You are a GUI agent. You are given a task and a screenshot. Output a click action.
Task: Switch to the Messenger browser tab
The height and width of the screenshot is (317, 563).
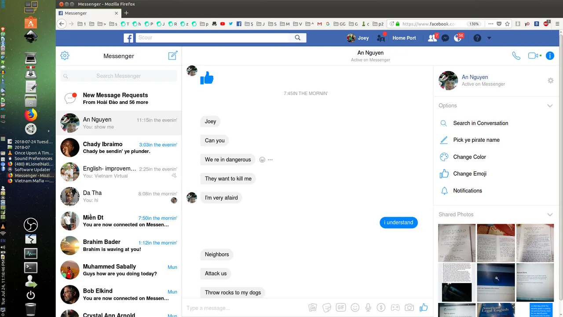[88, 13]
